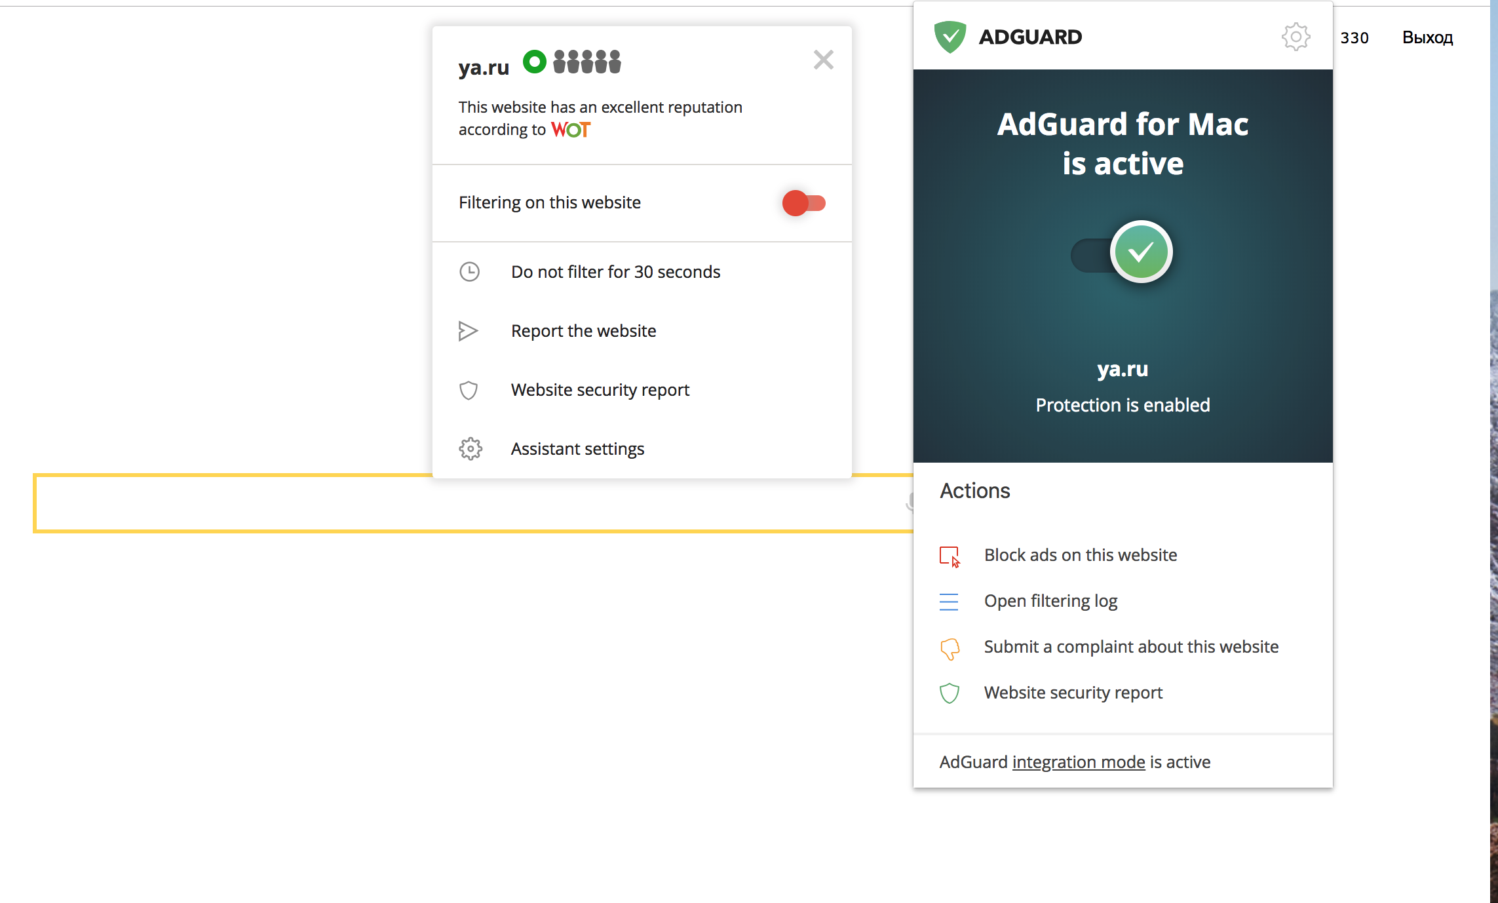The width and height of the screenshot is (1498, 903).
Task: Select Do not filter for 30 seconds
Action: [x=615, y=271]
